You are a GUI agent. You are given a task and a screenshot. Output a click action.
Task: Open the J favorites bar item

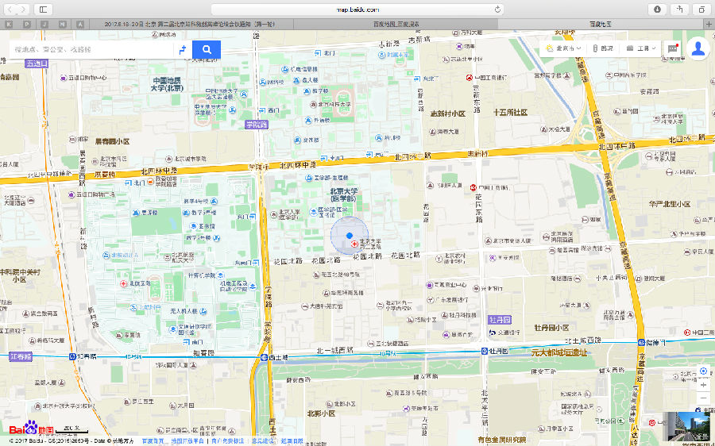44,24
